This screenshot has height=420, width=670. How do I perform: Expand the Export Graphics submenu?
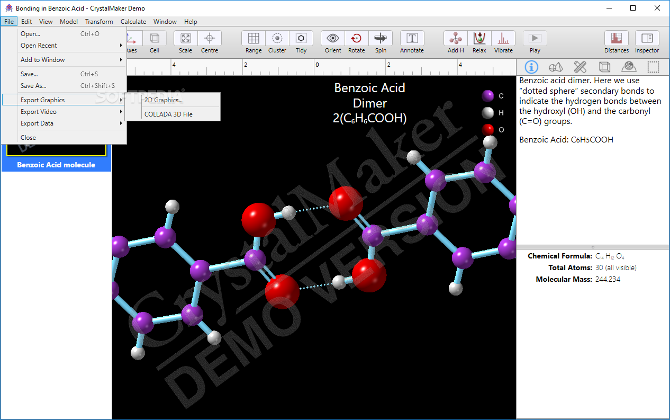coord(64,100)
